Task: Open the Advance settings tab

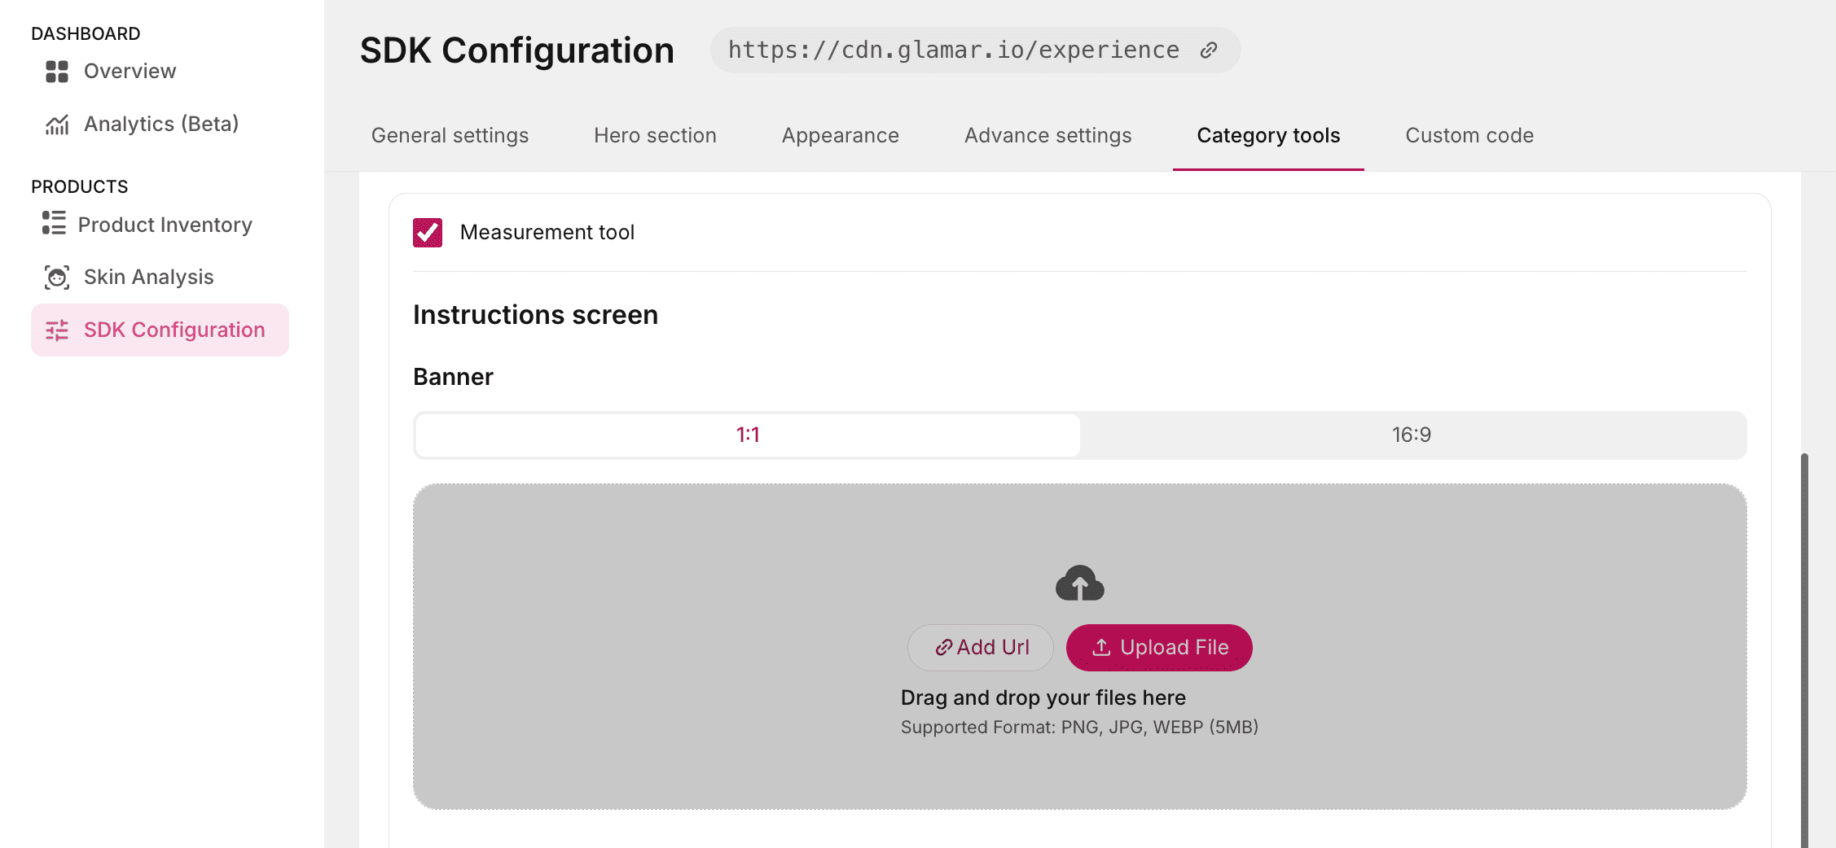Action: tap(1048, 136)
